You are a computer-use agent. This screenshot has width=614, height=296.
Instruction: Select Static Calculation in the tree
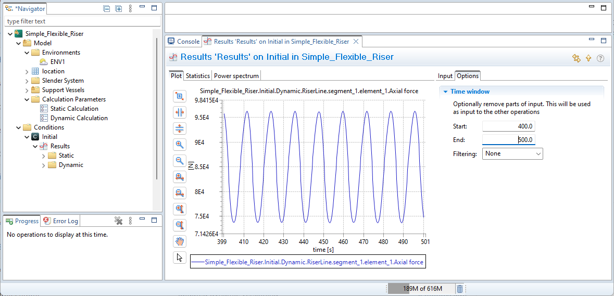(x=74, y=109)
